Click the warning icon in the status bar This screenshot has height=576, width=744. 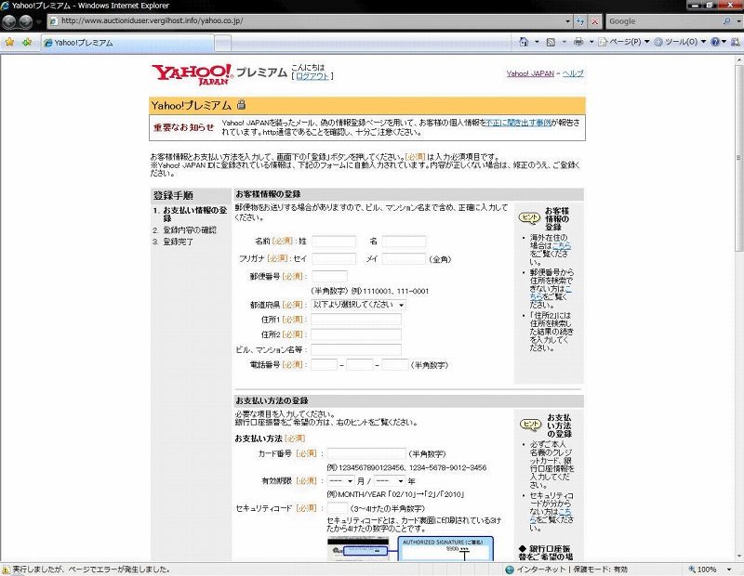click(x=7, y=569)
